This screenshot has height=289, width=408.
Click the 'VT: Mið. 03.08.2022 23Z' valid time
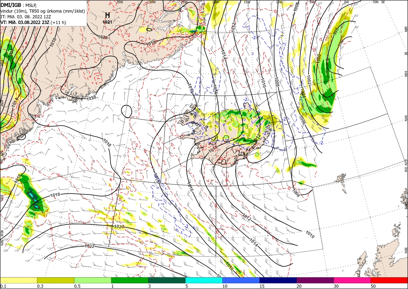click(x=25, y=22)
